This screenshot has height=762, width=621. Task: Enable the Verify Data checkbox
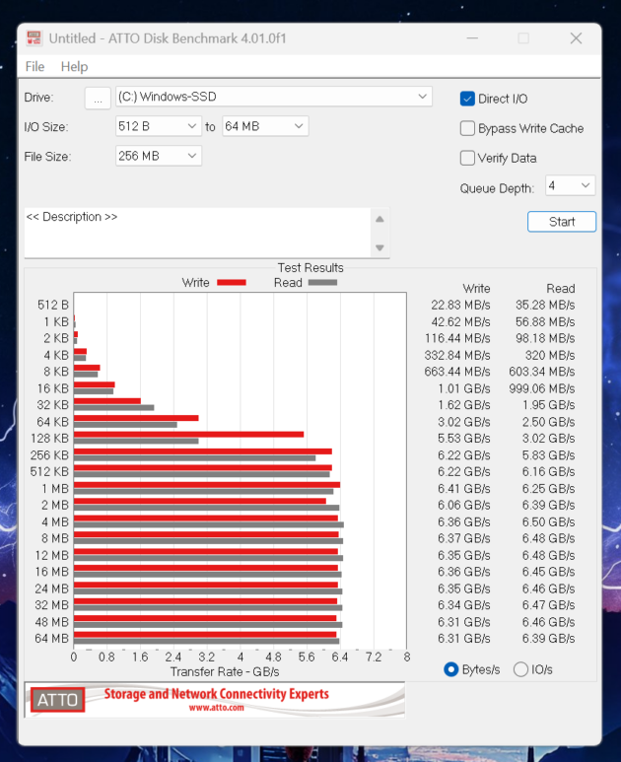pyautogui.click(x=467, y=158)
